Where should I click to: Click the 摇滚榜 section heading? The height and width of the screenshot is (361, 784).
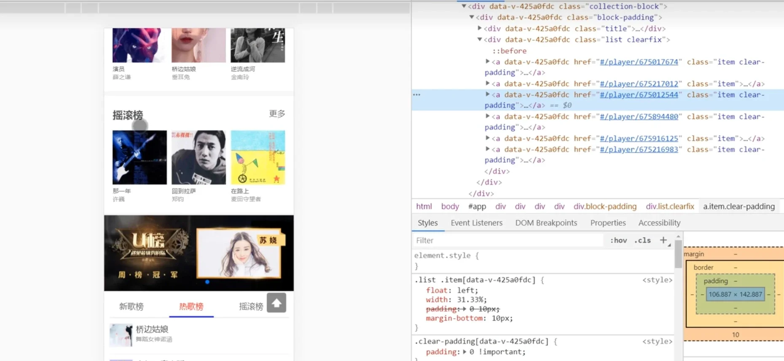pos(128,115)
